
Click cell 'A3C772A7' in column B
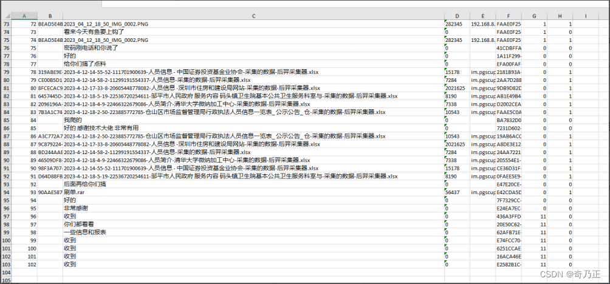50,137
